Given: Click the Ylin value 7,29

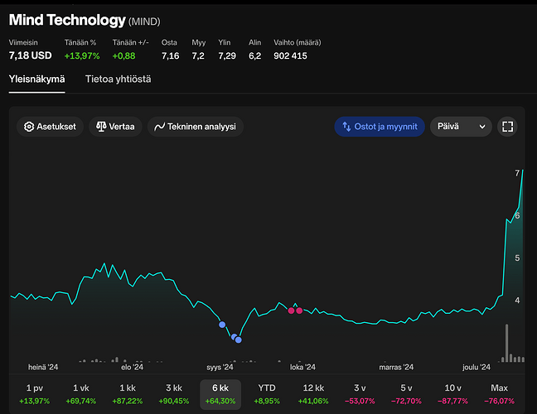Looking at the screenshot, I should tap(227, 55).
